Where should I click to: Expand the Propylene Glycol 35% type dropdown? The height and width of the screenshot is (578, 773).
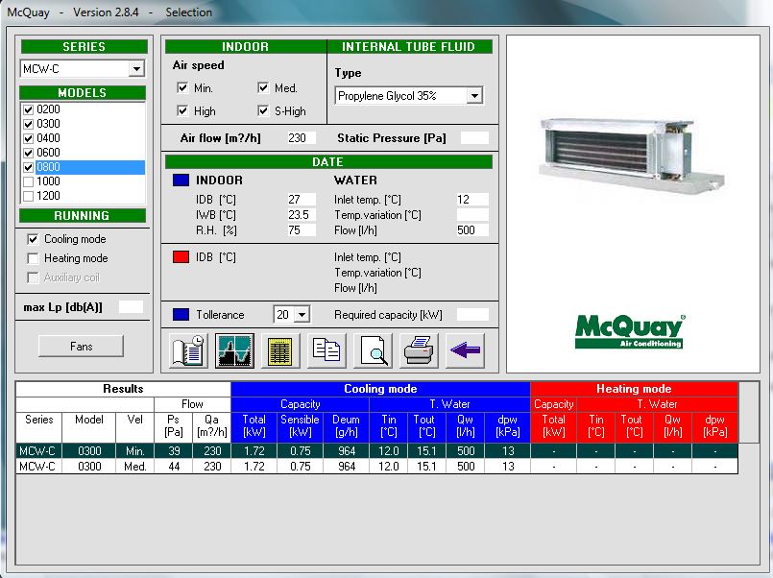tap(474, 96)
